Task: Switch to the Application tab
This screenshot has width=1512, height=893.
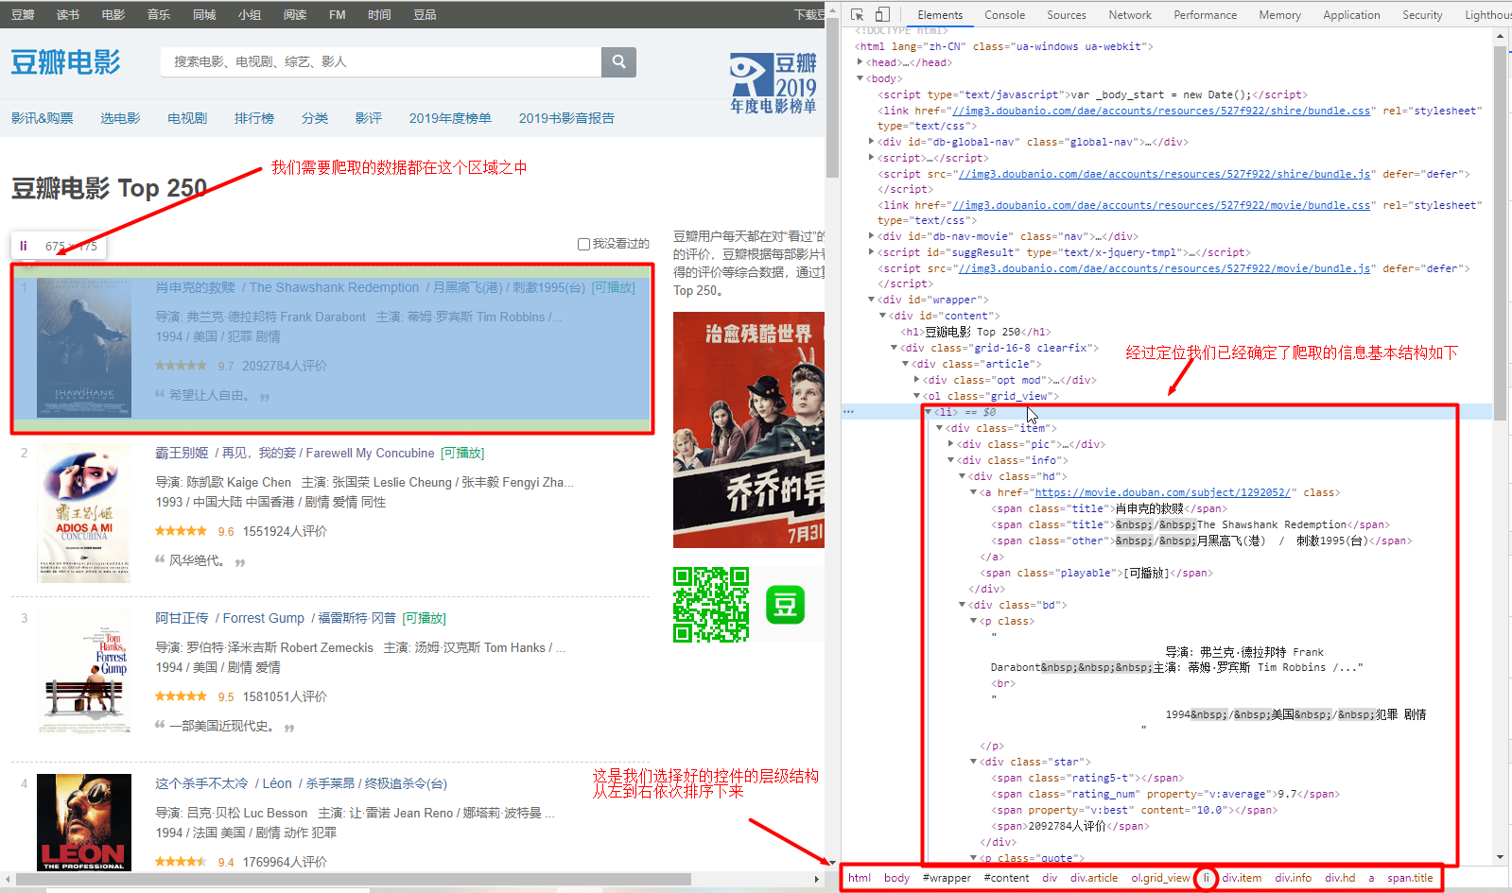Action: 1351,15
